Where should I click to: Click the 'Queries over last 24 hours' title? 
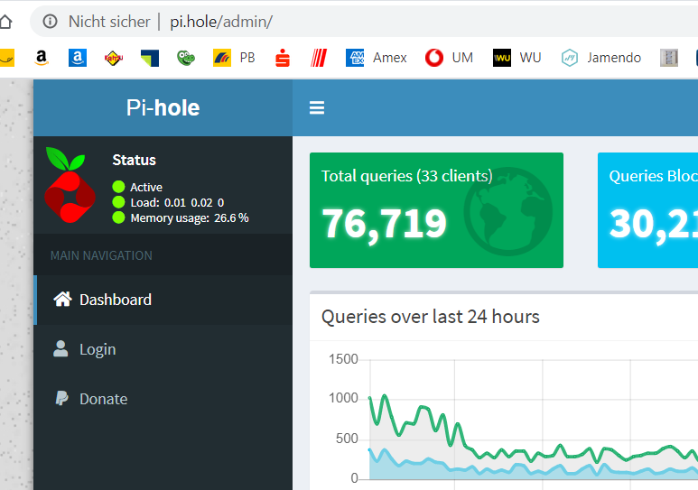(431, 317)
